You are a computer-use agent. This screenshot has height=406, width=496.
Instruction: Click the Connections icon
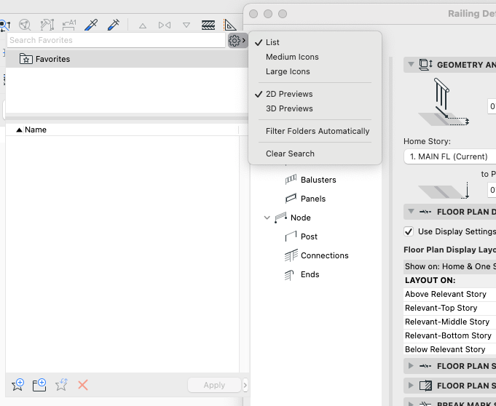point(291,255)
